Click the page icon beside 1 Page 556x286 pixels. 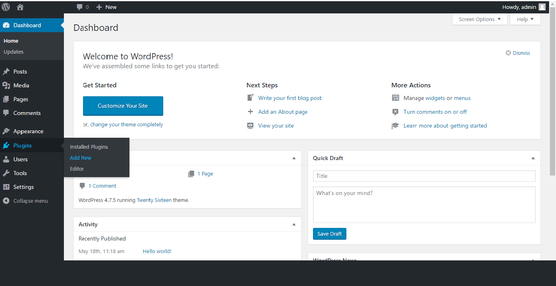191,173
